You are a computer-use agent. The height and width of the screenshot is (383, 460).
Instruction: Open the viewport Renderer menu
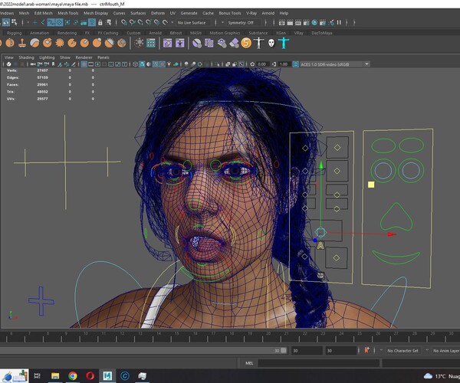[84, 57]
